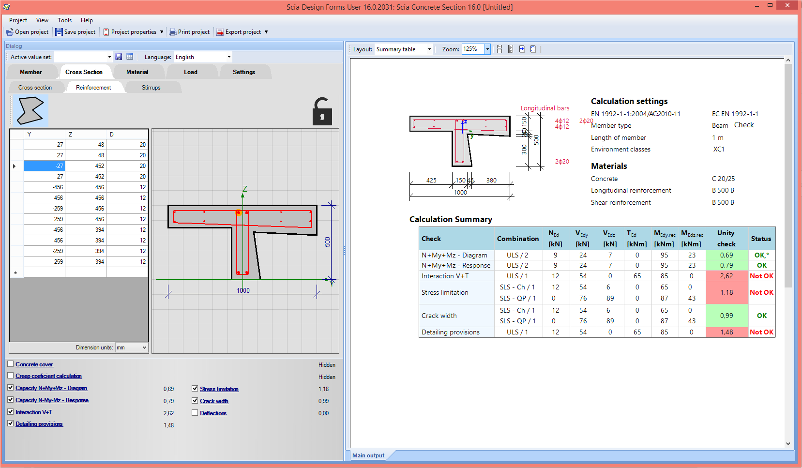The image size is (802, 468).
Task: Click the fit whole page icon
Action: click(533, 49)
